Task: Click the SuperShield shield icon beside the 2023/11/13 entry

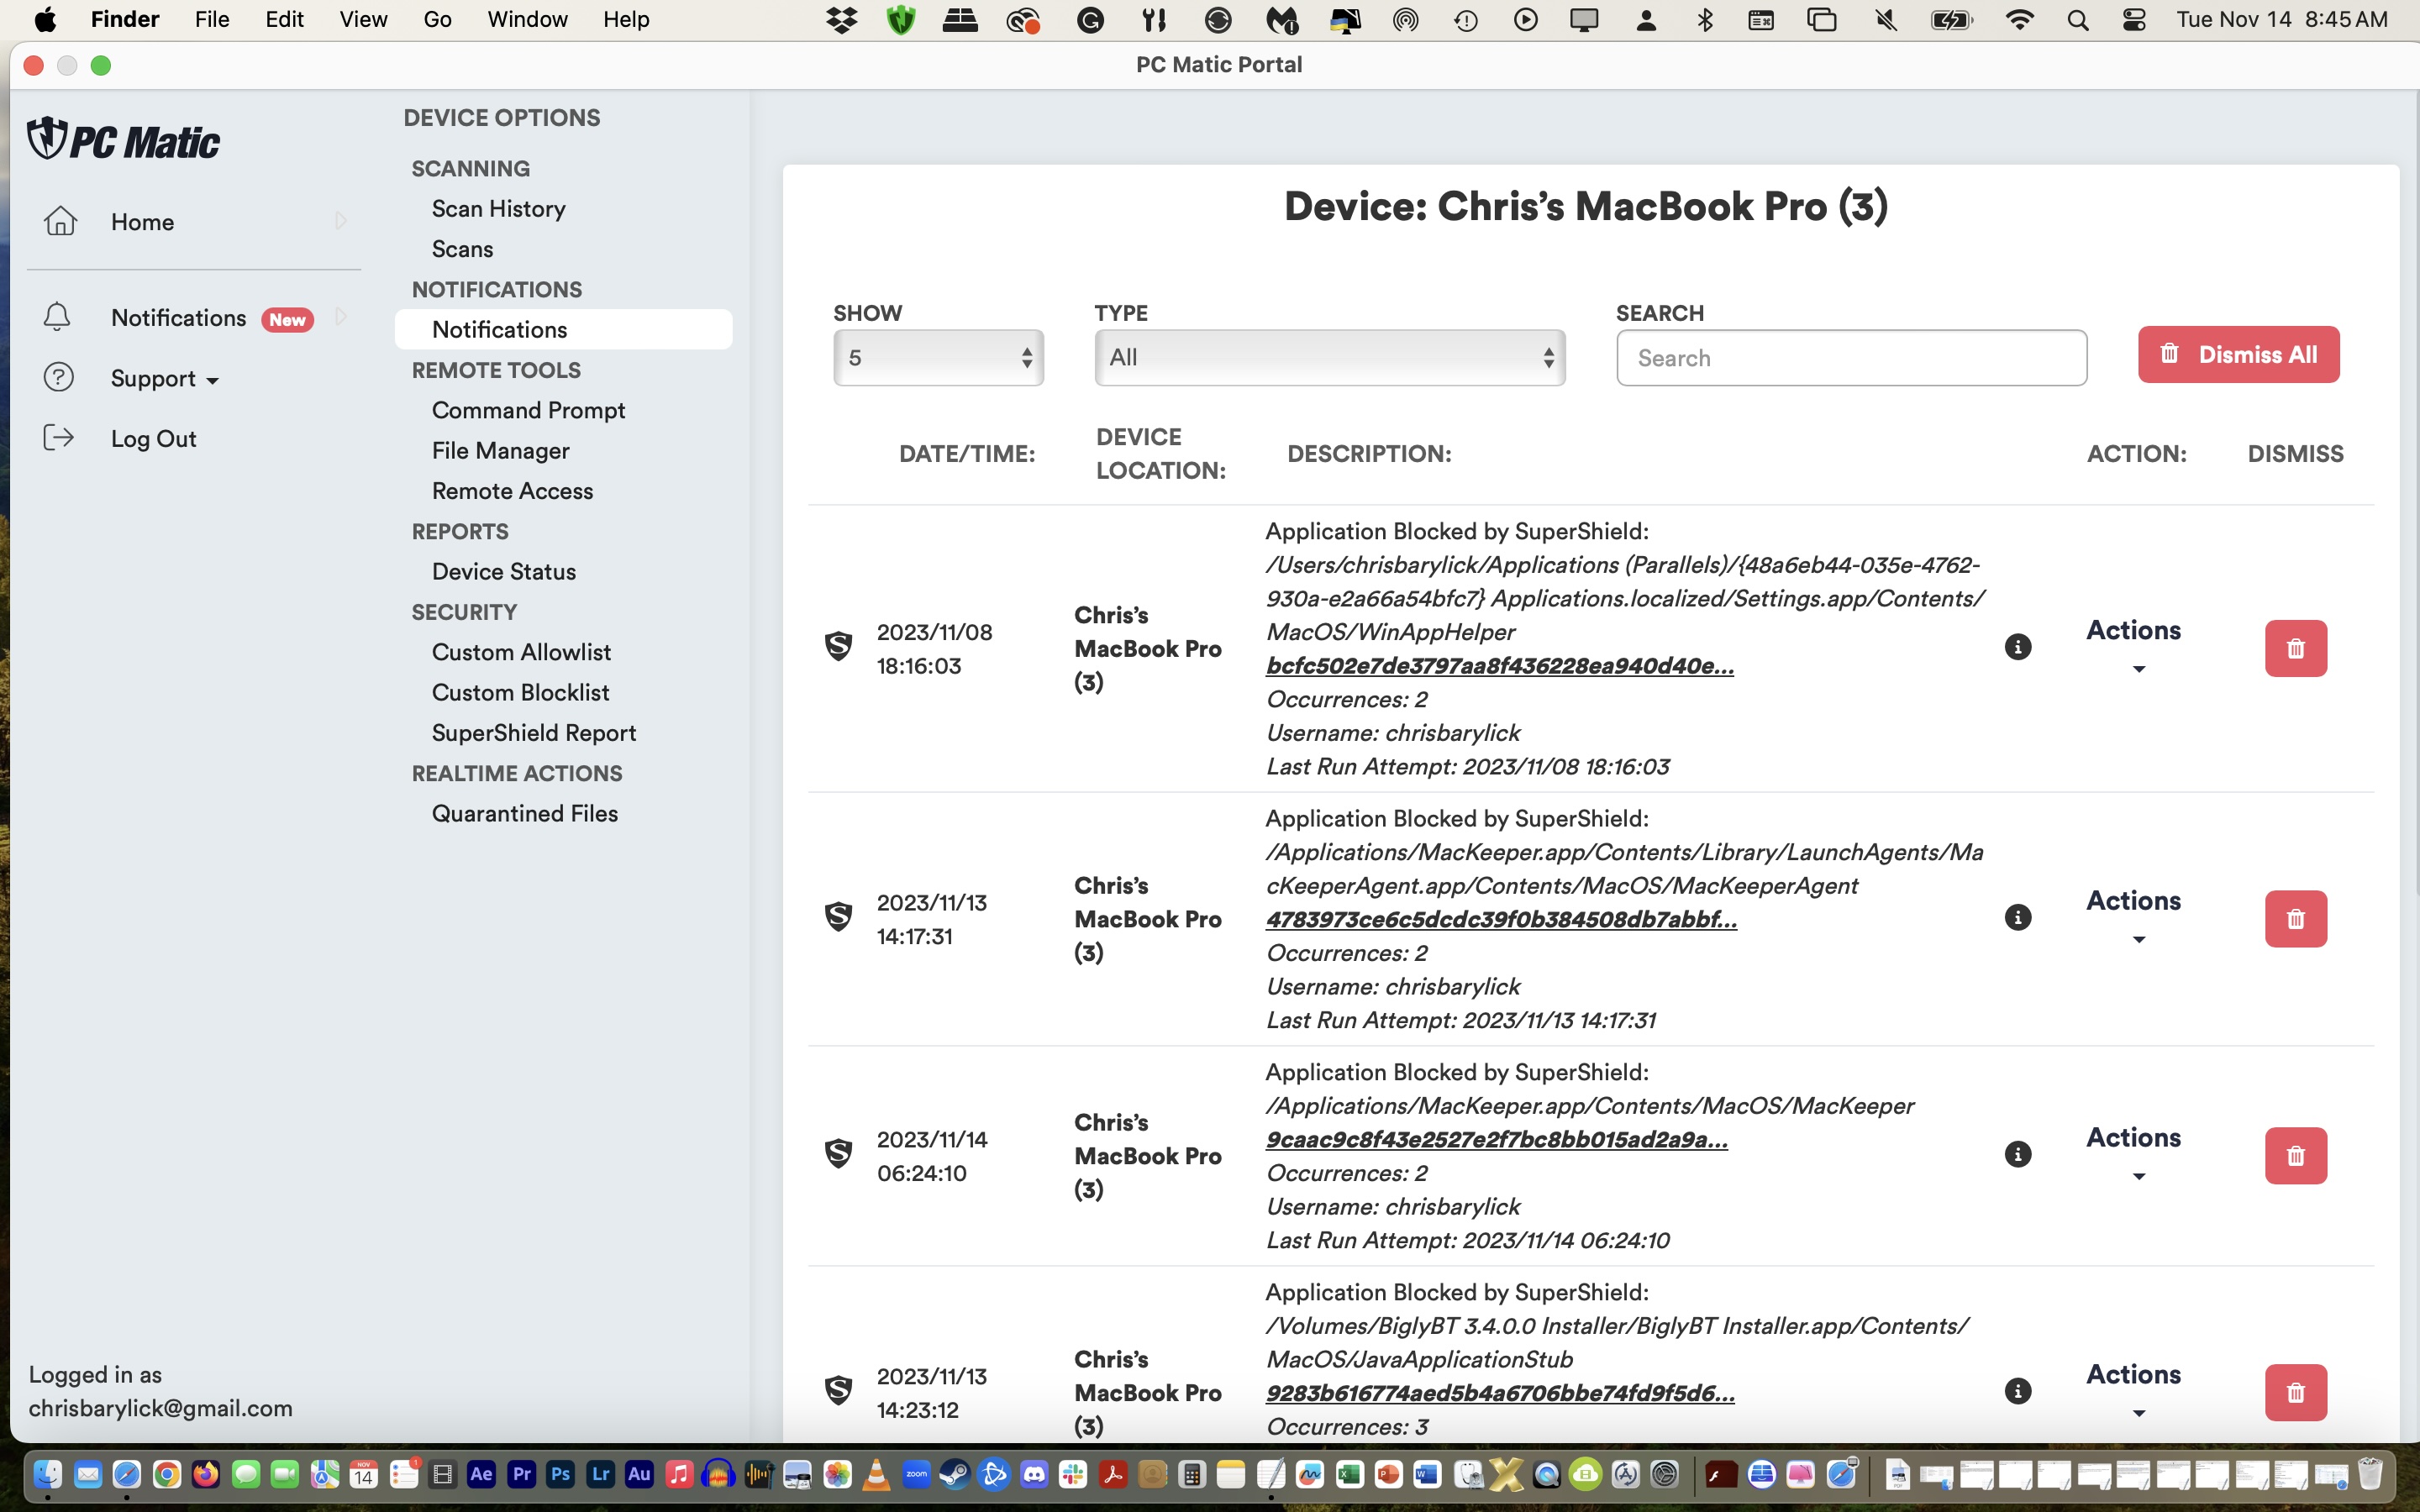Action: click(x=838, y=916)
